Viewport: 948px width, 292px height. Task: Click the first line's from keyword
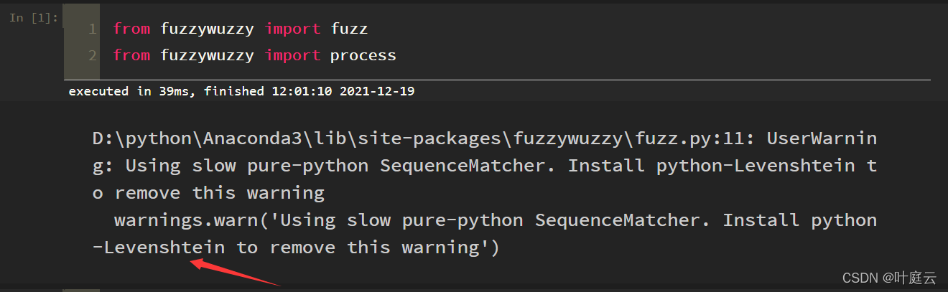coord(131,29)
